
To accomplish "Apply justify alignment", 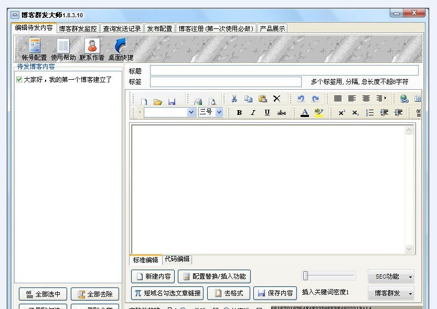I will point(338,98).
